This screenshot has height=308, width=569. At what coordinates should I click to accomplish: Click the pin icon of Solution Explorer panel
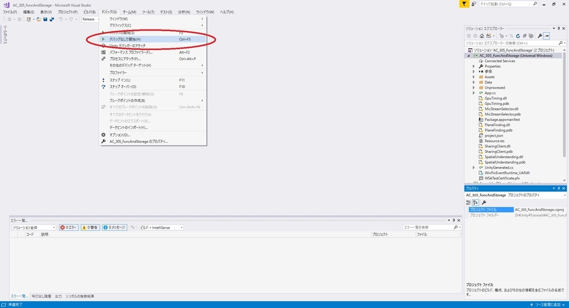559,28
